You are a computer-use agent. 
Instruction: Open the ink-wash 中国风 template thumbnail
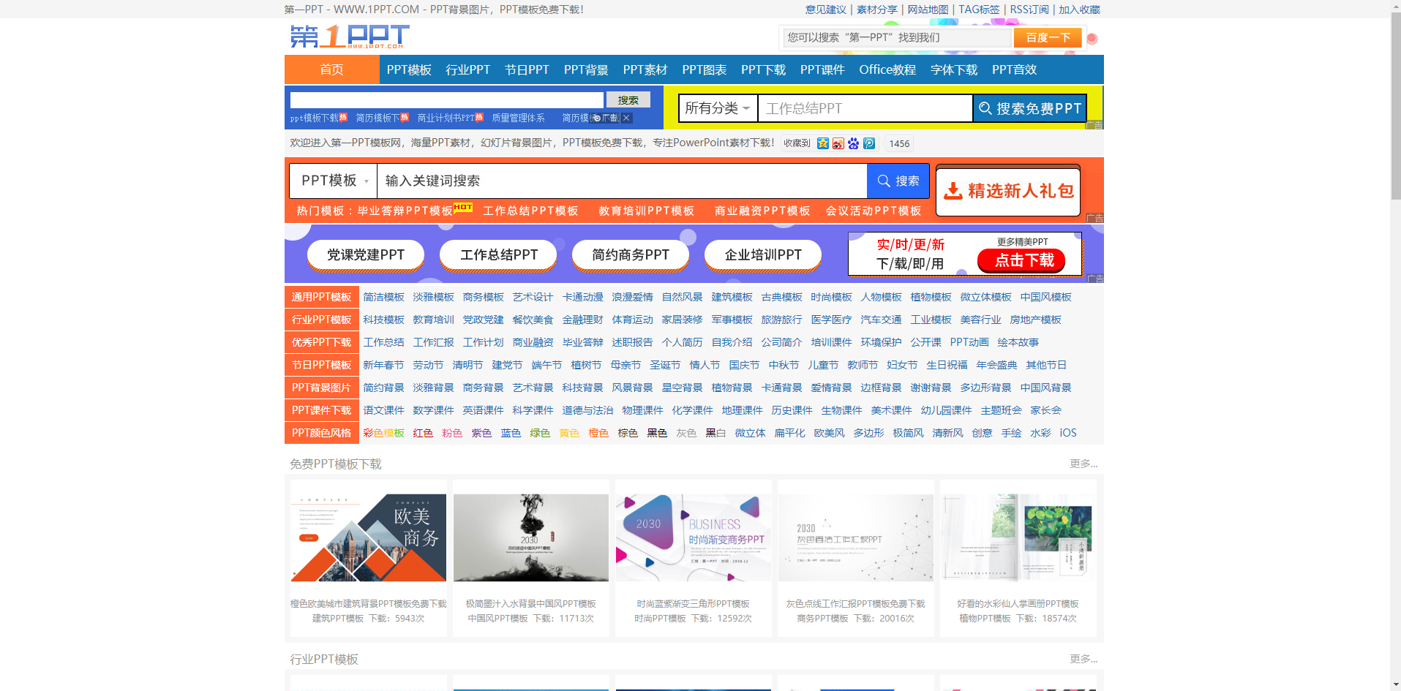[x=531, y=537]
